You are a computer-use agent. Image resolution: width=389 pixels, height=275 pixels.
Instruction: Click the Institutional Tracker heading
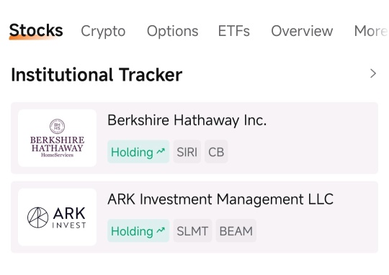tap(97, 75)
